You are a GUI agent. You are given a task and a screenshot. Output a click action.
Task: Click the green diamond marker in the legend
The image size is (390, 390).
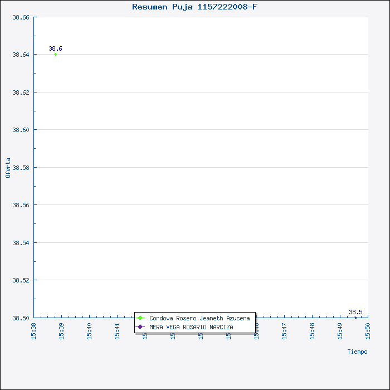pos(140,318)
